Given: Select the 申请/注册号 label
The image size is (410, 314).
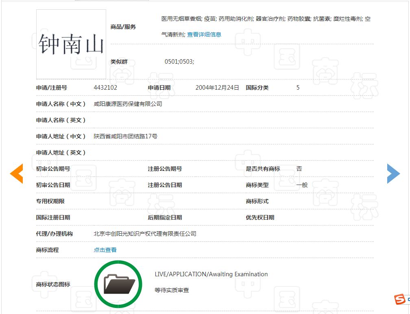Looking at the screenshot, I should (x=52, y=88).
